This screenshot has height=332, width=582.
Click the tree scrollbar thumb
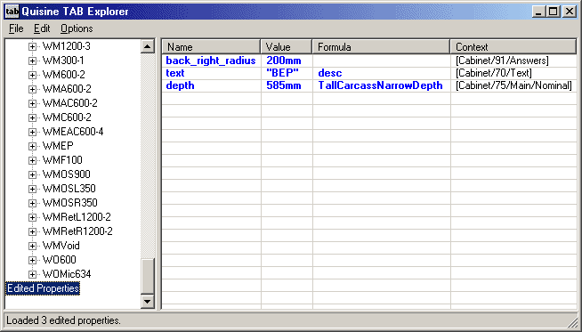148,276
